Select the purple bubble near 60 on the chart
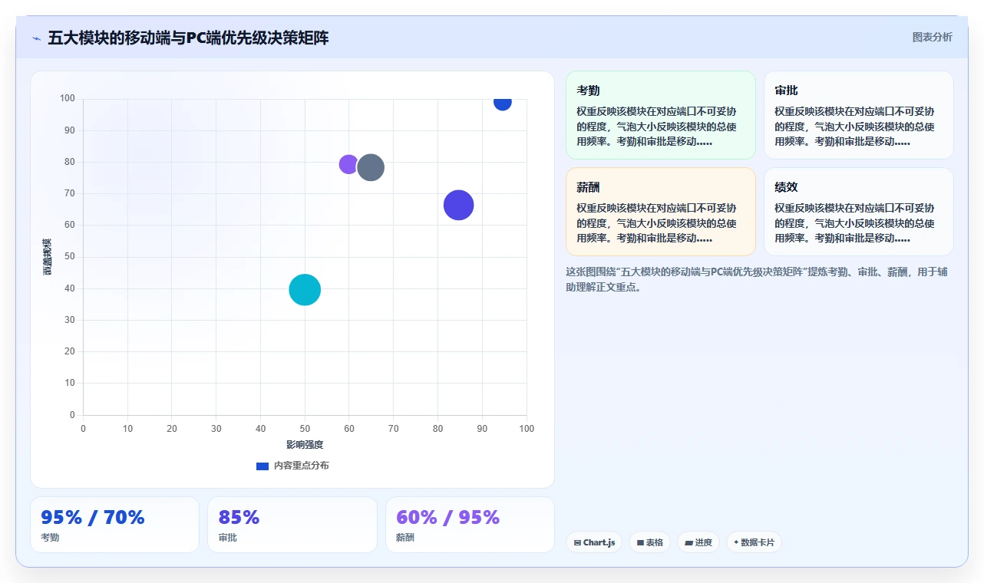The image size is (984, 583). click(x=348, y=164)
